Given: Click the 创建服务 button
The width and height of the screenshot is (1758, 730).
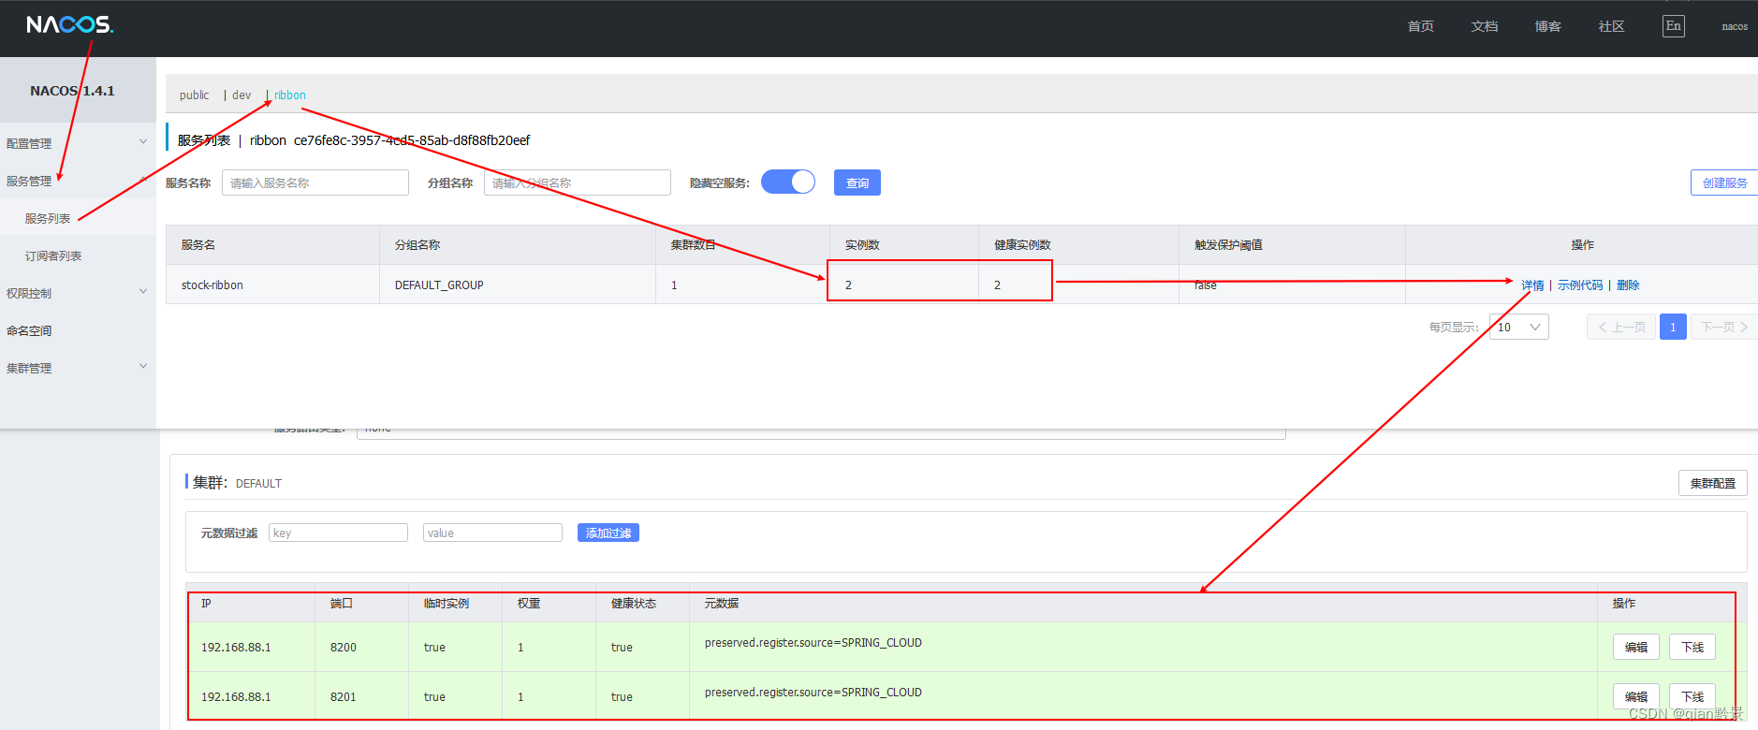Looking at the screenshot, I should (1724, 182).
